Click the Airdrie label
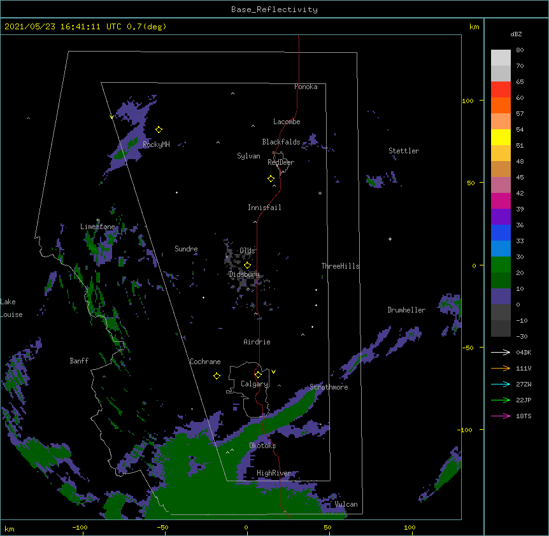This screenshot has height=536, width=549. pos(257,342)
